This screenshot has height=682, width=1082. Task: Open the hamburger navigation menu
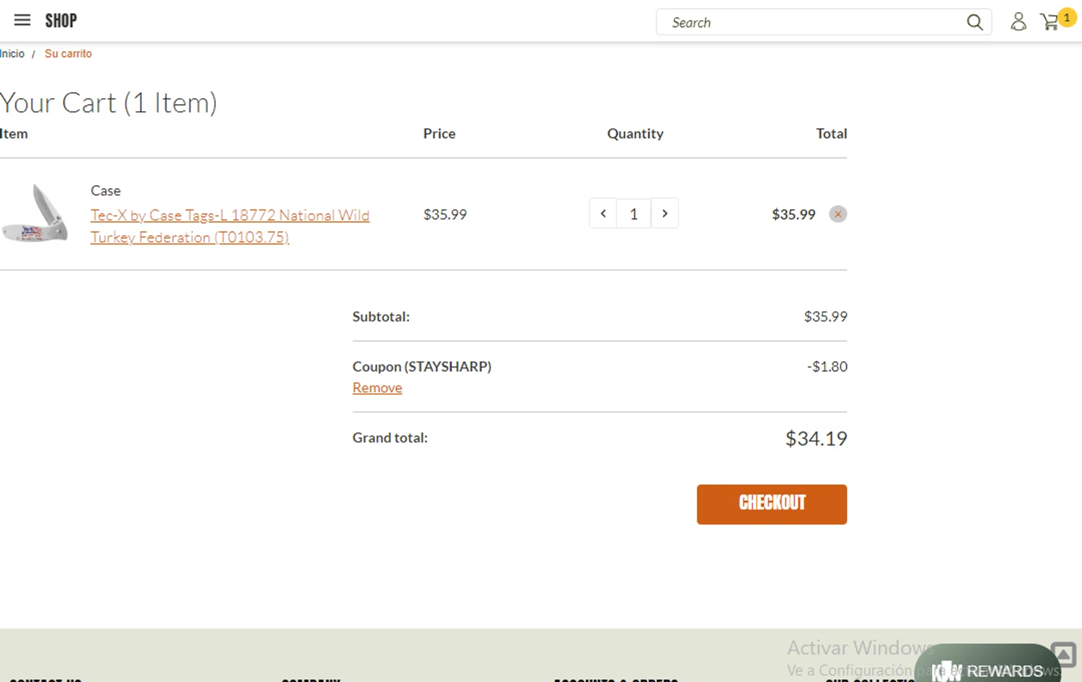(22, 20)
